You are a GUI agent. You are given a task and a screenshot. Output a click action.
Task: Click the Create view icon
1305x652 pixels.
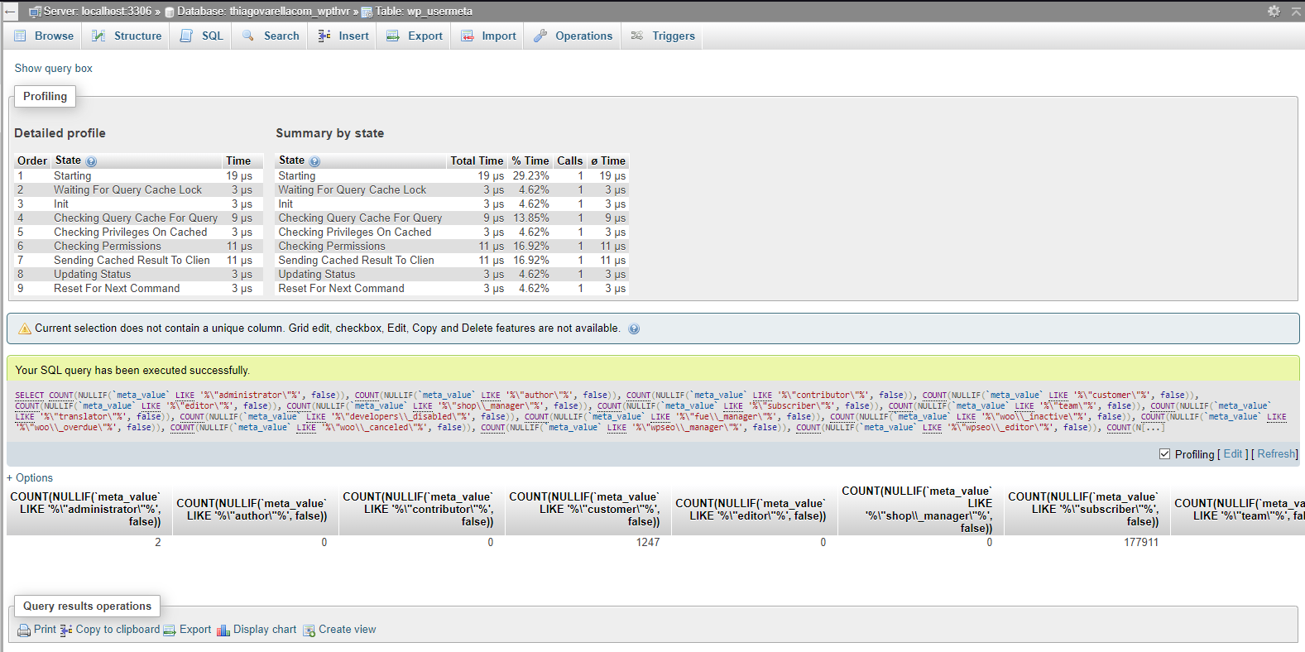309,630
